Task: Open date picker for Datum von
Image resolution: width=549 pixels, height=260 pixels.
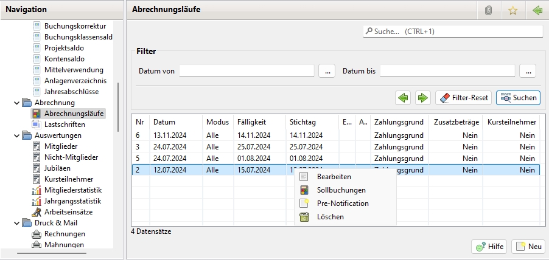Action: point(327,71)
